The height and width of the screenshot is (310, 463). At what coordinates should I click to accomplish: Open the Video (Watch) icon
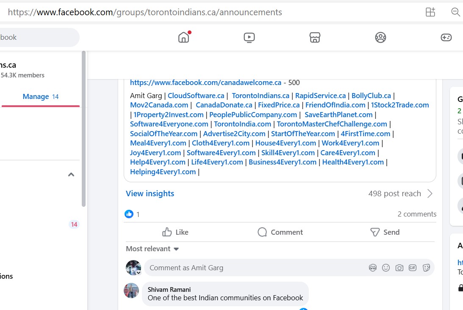click(249, 37)
